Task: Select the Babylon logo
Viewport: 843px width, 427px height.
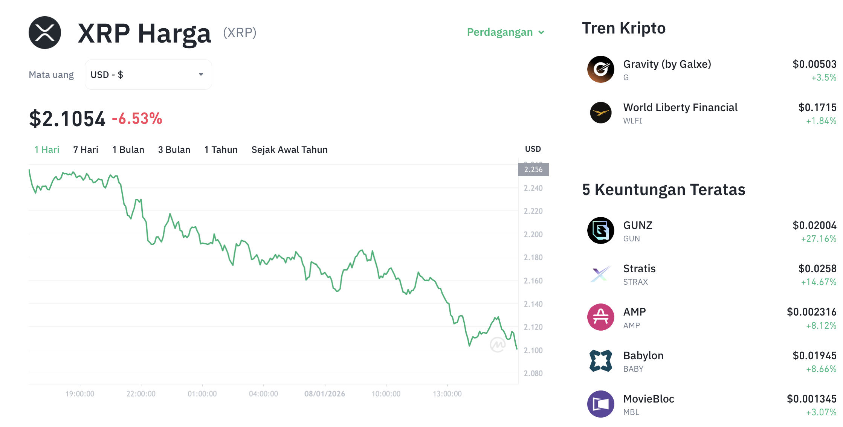Action: tap(600, 361)
